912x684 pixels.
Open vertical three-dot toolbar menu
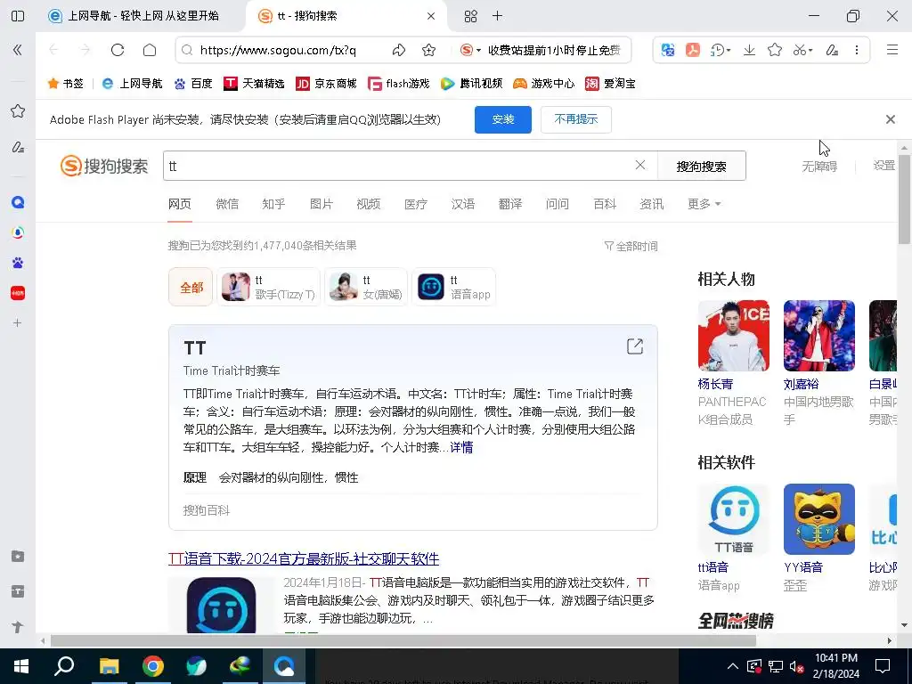[x=856, y=50]
